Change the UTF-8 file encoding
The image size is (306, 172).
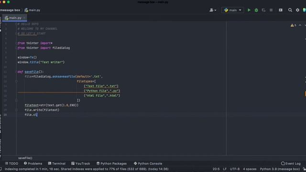235,169
